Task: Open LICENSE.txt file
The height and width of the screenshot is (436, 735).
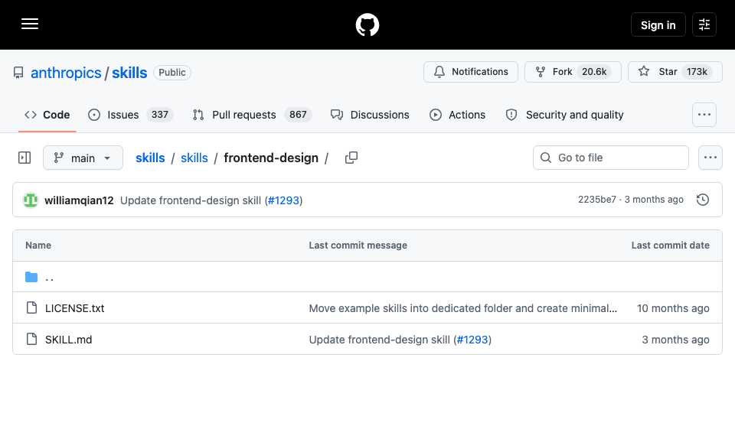Action: [x=74, y=308]
